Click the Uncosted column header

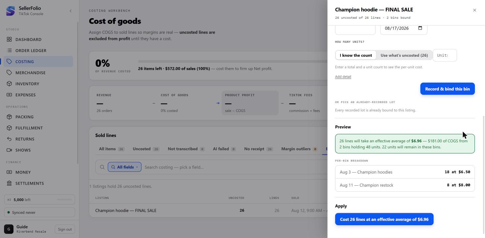click(x=236, y=198)
